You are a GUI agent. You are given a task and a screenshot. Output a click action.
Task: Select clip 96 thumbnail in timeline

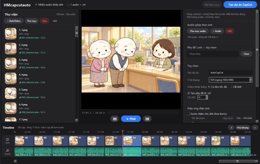pyautogui.click(x=165, y=141)
